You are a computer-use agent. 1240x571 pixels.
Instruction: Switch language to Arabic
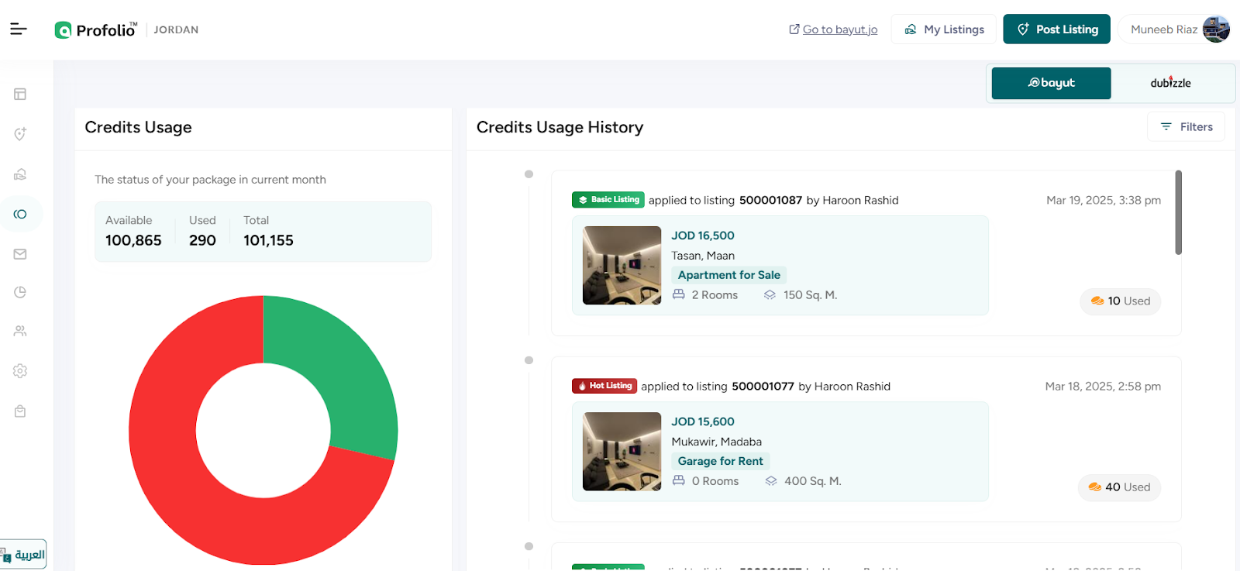(23, 555)
